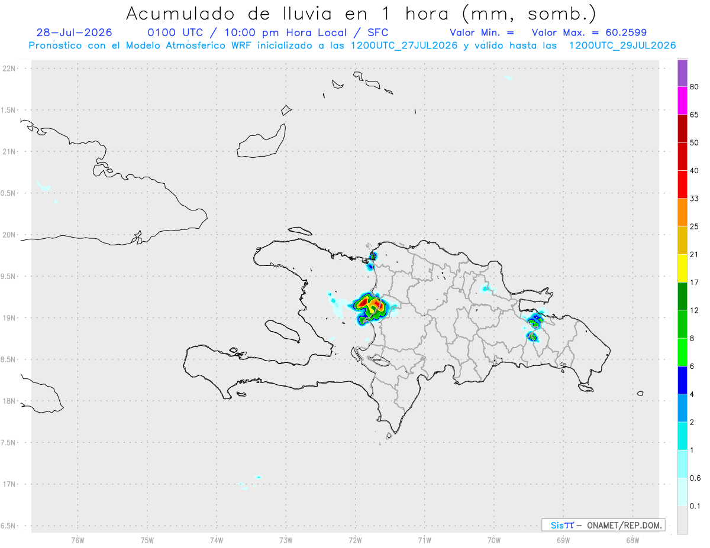Click the cyan band between 1 and 2
710x548 pixels.
click(x=682, y=436)
